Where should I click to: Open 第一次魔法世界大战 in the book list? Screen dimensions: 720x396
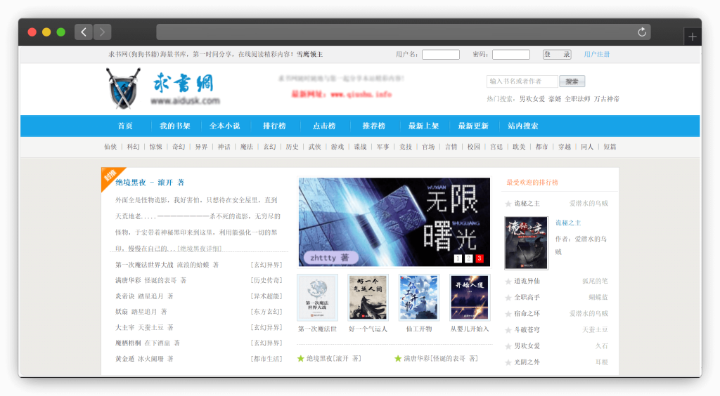click(x=144, y=265)
